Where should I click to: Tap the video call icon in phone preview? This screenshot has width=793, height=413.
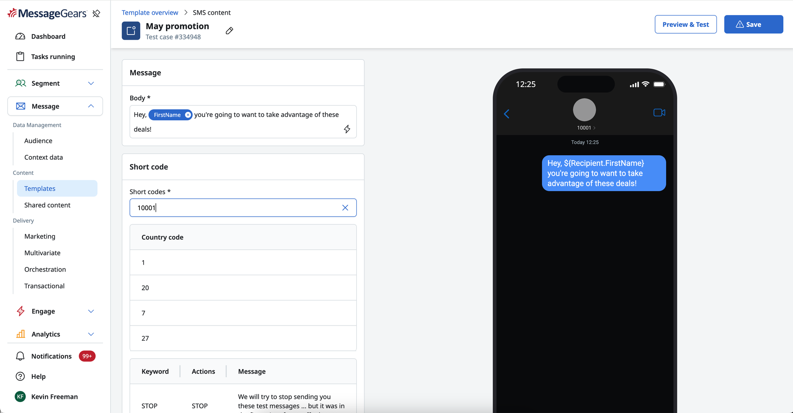(659, 113)
